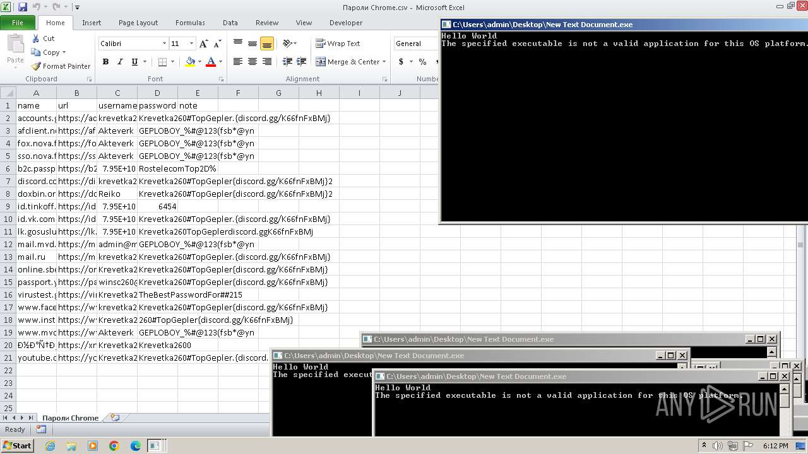
Task: Open the Developer tab
Action: 346,23
